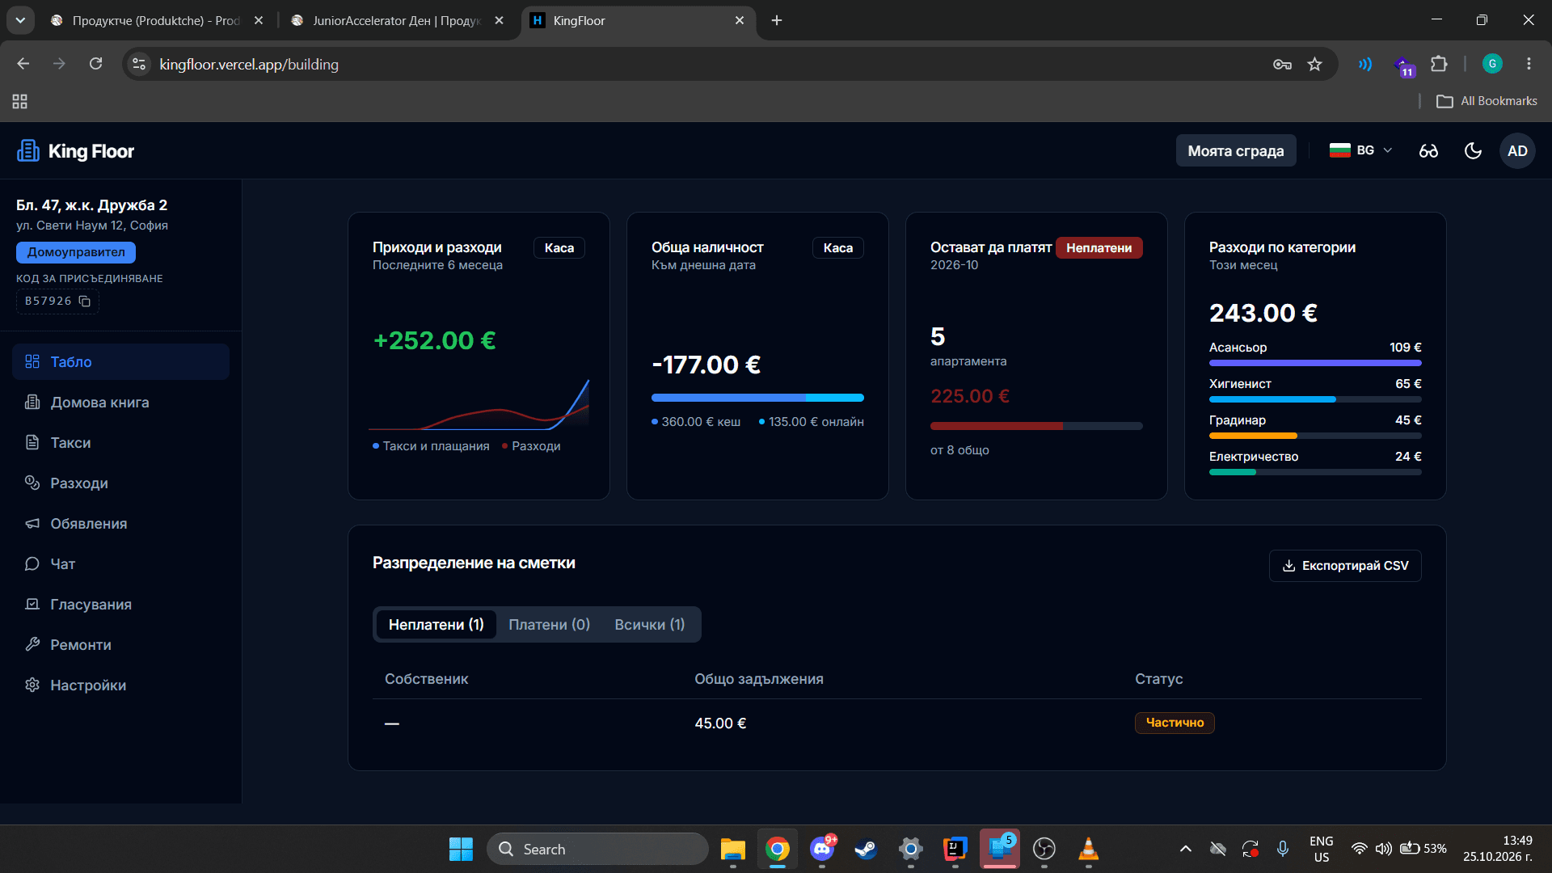Bookmark this page with the star icon
Image resolution: width=1552 pixels, height=873 pixels.
click(x=1315, y=65)
